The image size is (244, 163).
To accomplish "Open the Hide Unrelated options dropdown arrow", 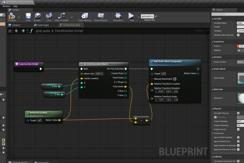I will tap(72, 17).
